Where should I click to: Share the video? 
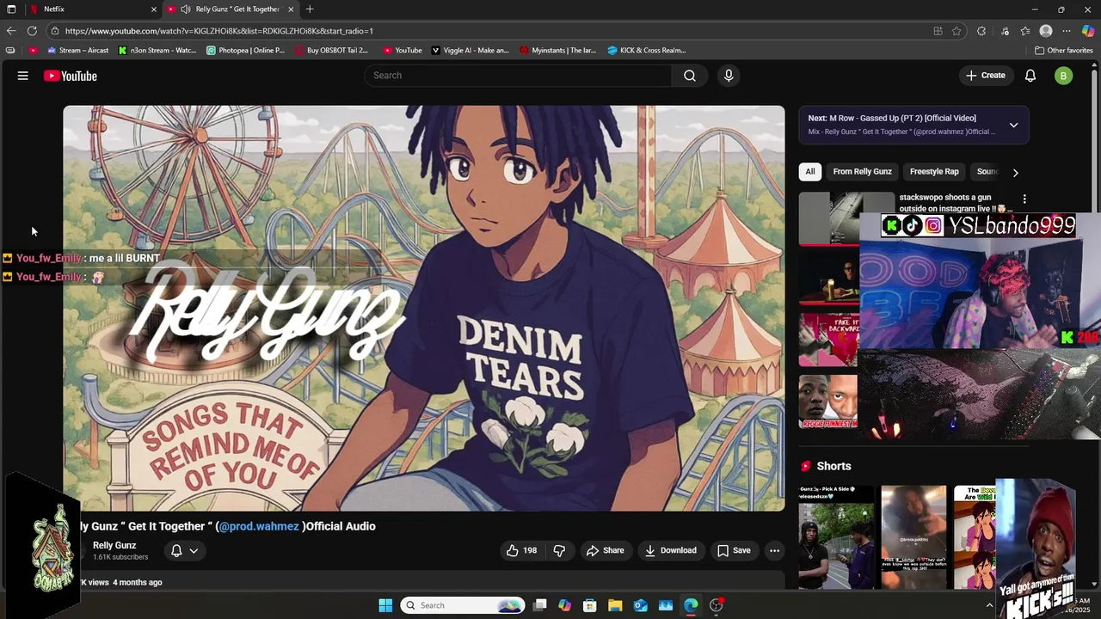click(x=605, y=550)
